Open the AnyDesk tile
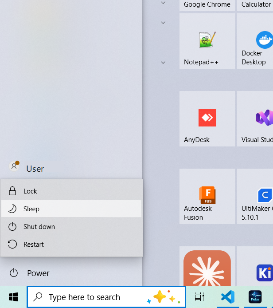The width and height of the screenshot is (273, 308). pos(207,118)
